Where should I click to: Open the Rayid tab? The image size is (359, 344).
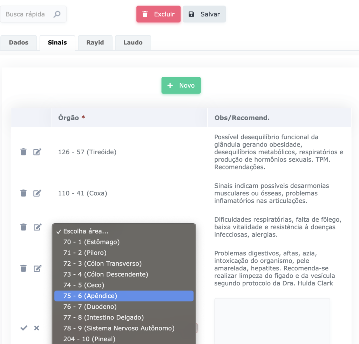coord(95,43)
